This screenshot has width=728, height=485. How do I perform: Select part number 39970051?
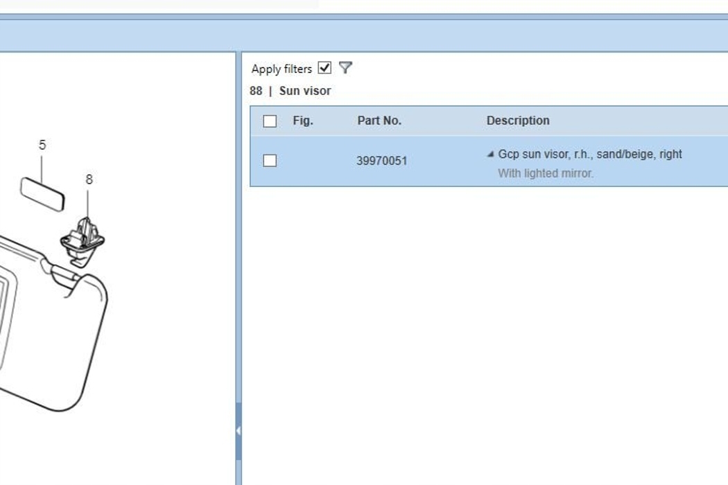click(x=381, y=161)
